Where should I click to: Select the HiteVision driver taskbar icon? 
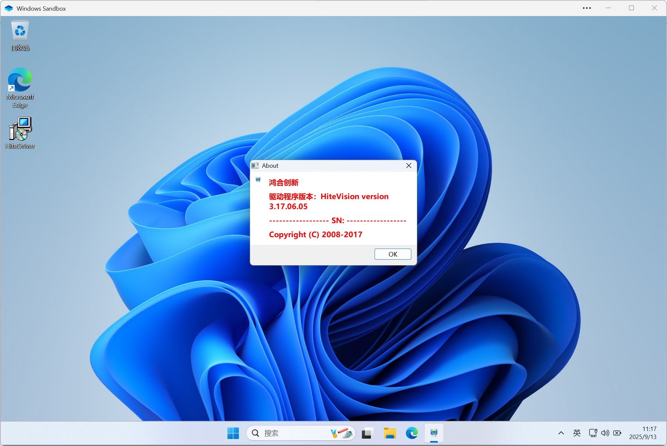coord(434,433)
